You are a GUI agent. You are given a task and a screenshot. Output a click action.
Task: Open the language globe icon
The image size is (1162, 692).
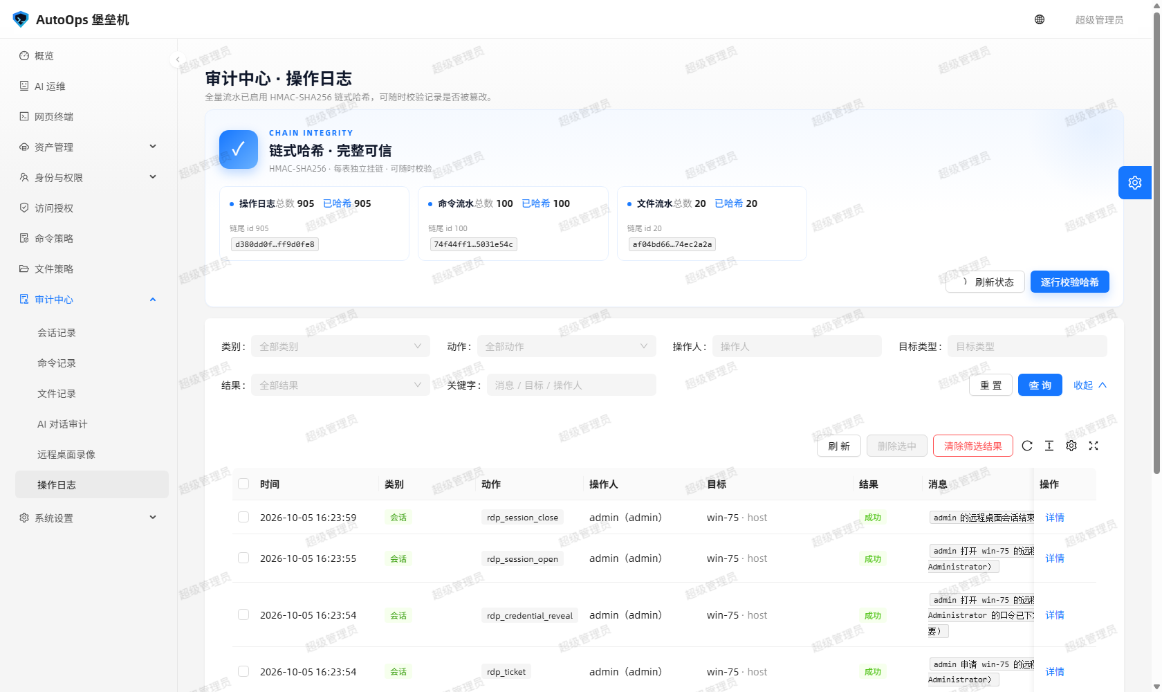1040,19
